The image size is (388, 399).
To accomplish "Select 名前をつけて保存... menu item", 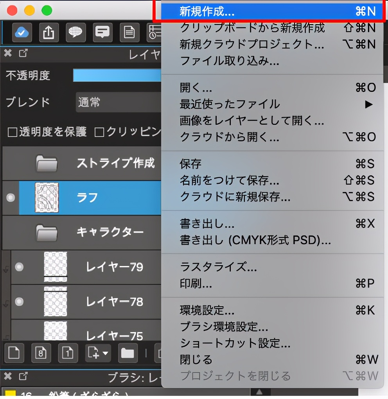I will coord(229,180).
